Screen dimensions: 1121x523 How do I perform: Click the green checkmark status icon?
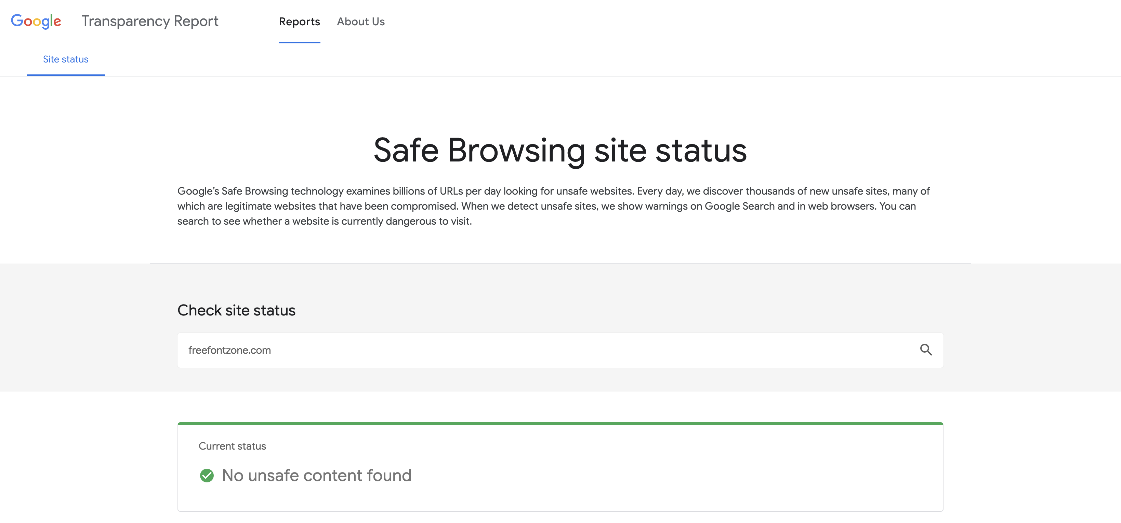(x=207, y=475)
